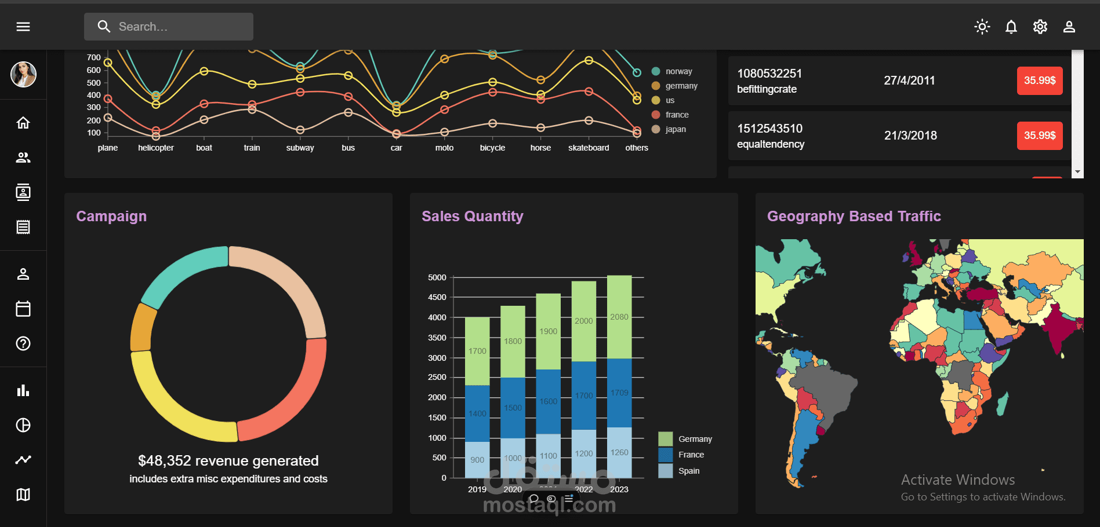This screenshot has width=1100, height=527.
Task: Click the Sales Quantity card title
Action: [473, 216]
